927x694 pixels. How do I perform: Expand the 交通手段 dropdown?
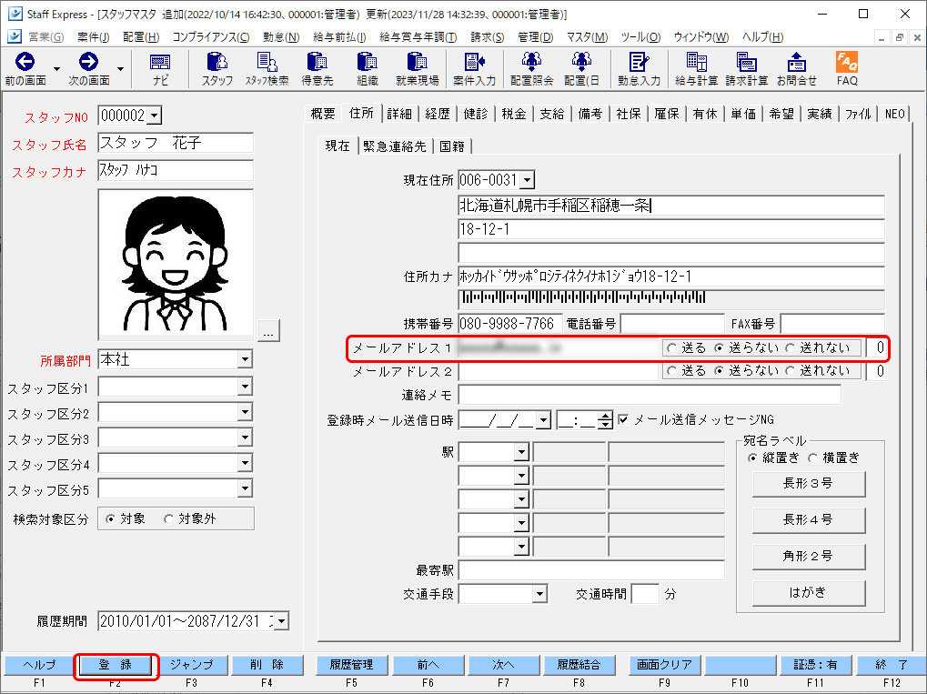(539, 594)
